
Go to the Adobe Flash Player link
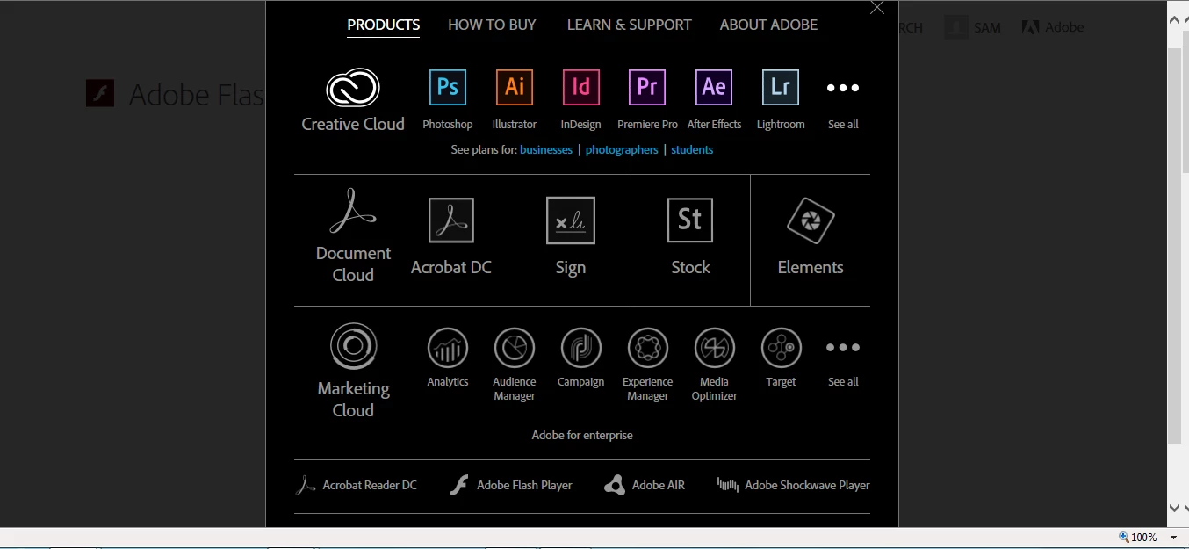(511, 485)
